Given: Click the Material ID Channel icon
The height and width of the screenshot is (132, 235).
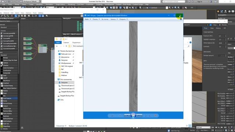Looking at the screenshot, I should click(x=29, y=16).
